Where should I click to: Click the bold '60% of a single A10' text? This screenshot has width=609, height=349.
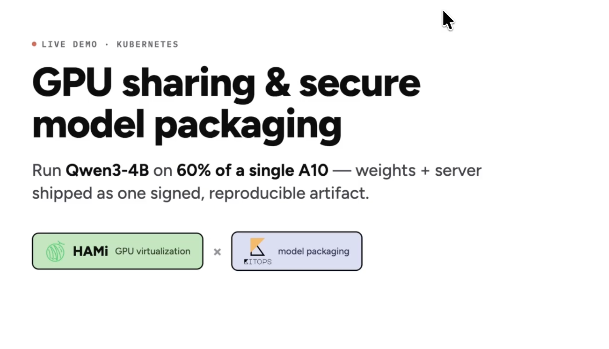click(252, 170)
